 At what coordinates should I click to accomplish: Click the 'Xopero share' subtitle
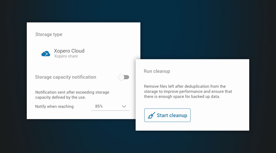pyautogui.click(x=66, y=56)
